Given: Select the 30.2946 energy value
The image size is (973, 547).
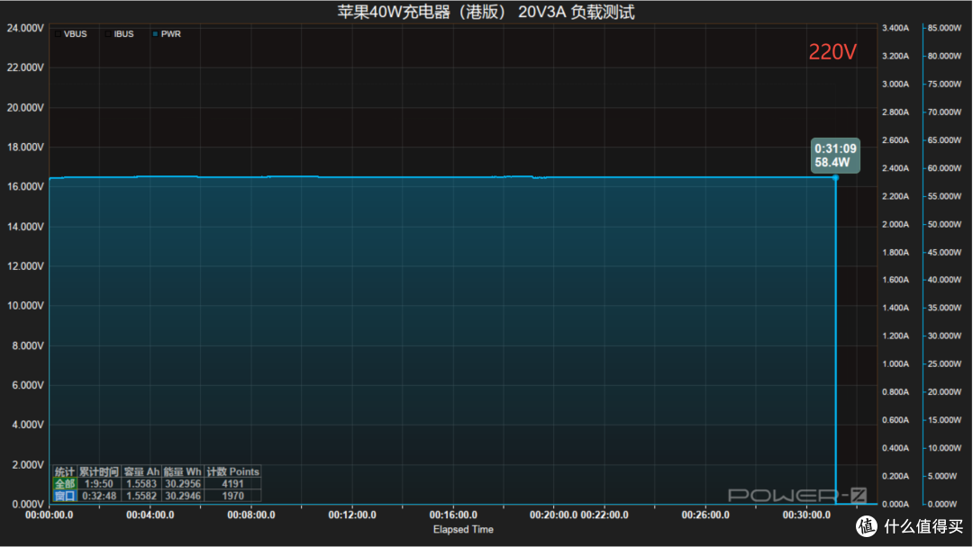Looking at the screenshot, I should [x=182, y=496].
